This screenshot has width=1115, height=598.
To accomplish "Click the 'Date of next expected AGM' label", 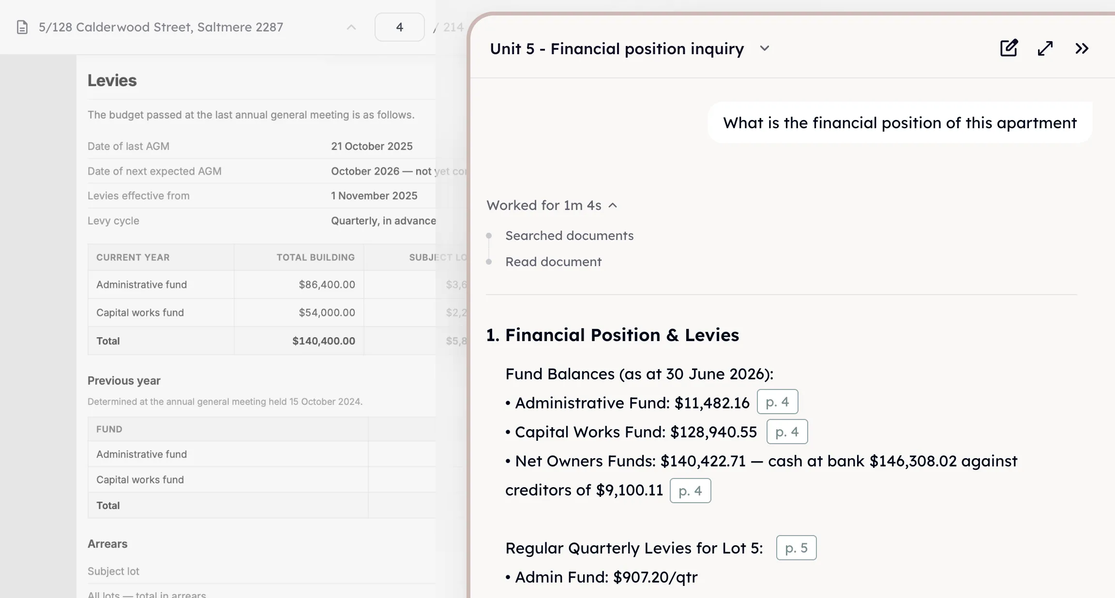I will click(154, 171).
